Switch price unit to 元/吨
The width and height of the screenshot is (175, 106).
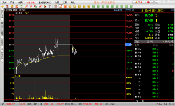coord(150,42)
